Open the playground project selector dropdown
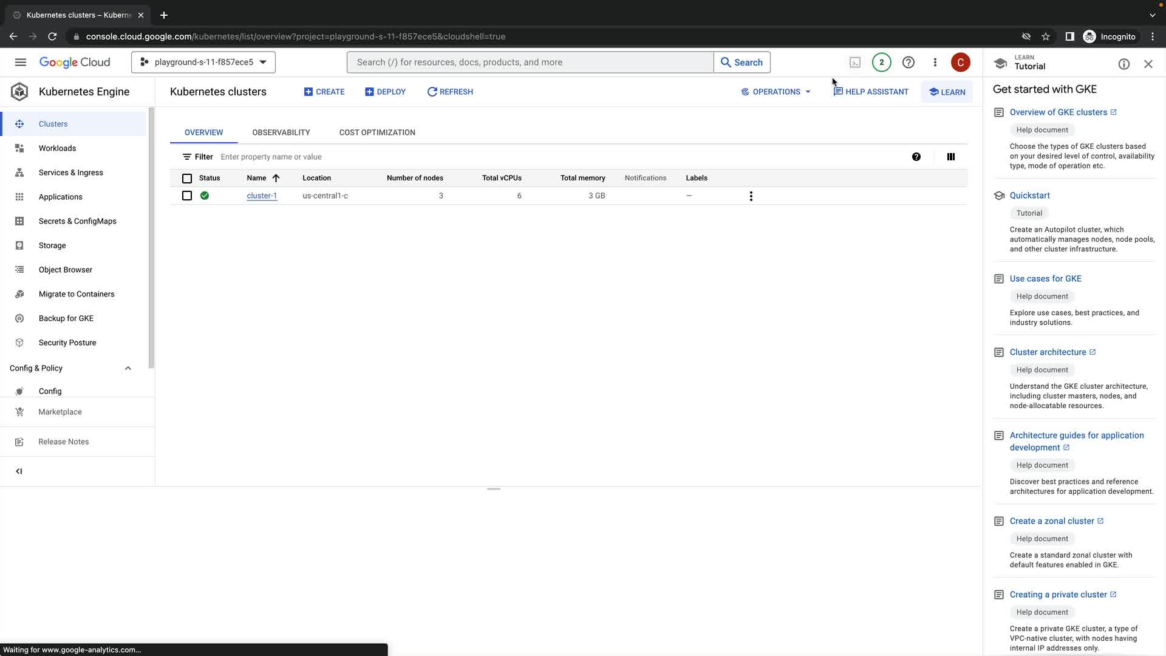The width and height of the screenshot is (1166, 656). [203, 63]
